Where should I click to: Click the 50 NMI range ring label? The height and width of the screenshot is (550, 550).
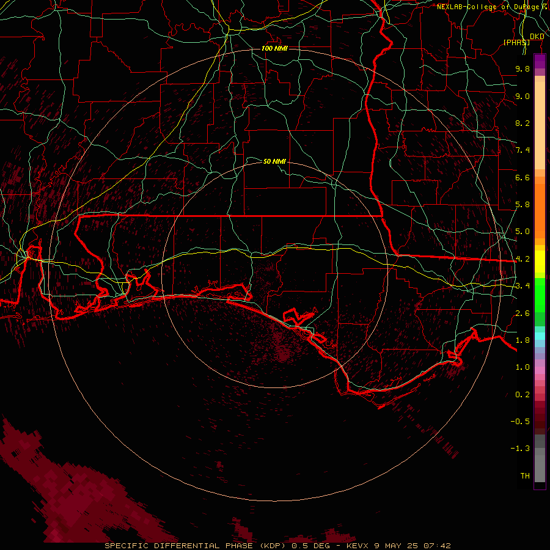[x=274, y=161]
